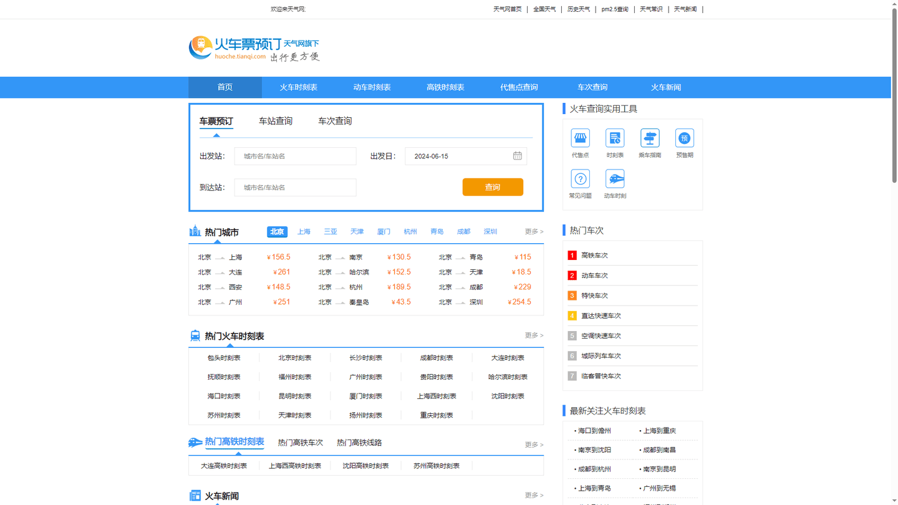This screenshot has height=505, width=898.
Task: Open 天气新闻 in top bar
Action: pyautogui.click(x=685, y=9)
